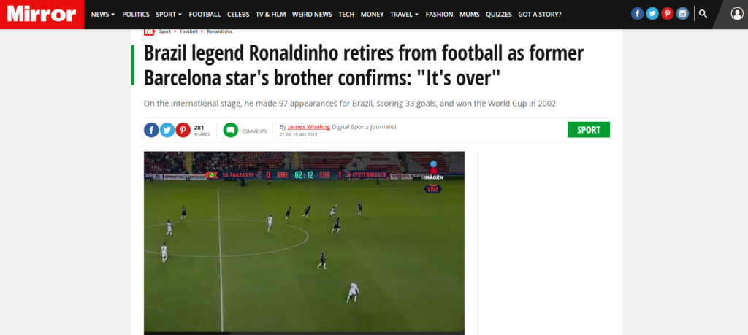Expand the Sport dropdown menu

pos(169,15)
